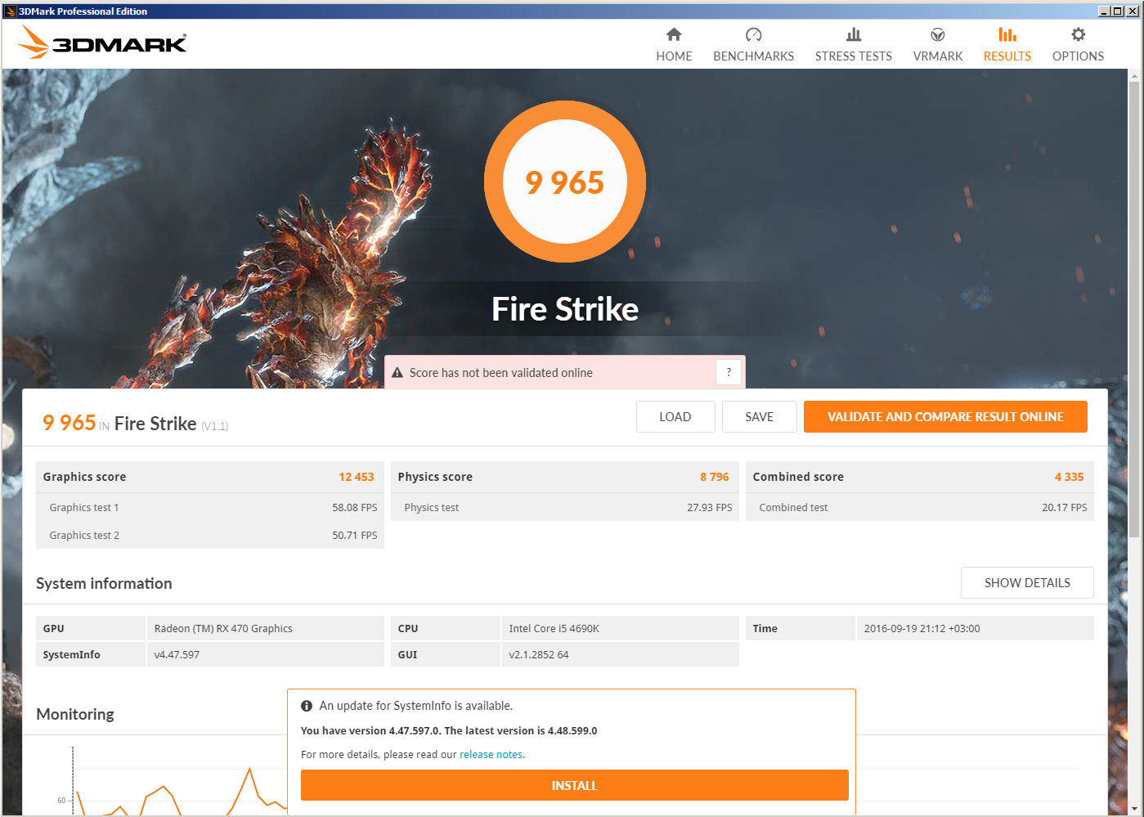Click the Options gear icon
1144x817 pixels.
[x=1079, y=34]
